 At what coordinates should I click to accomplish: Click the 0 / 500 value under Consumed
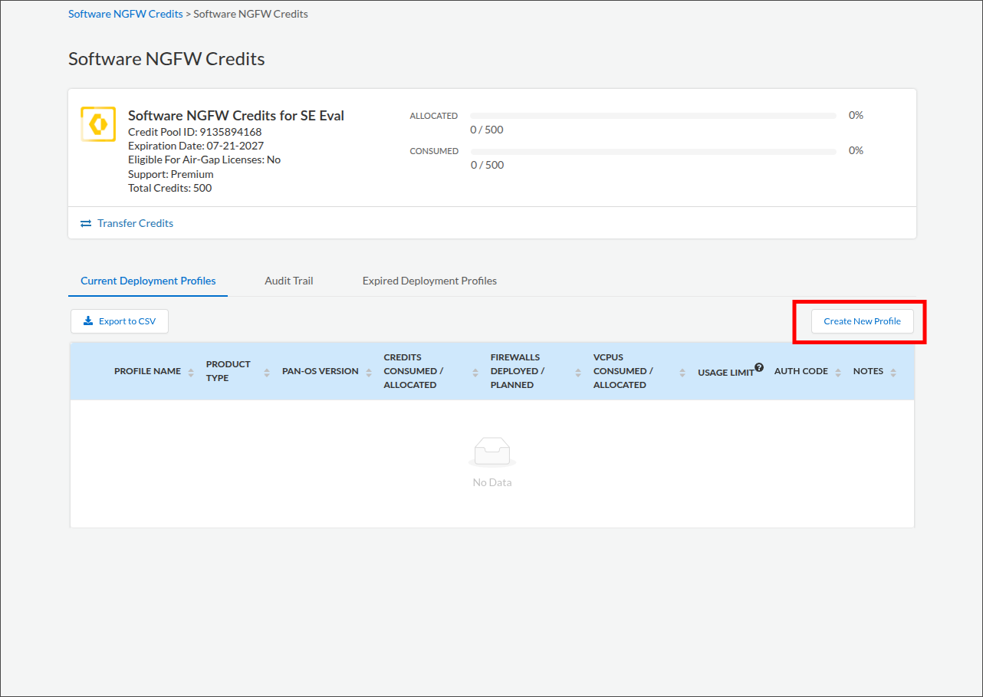pyautogui.click(x=487, y=165)
